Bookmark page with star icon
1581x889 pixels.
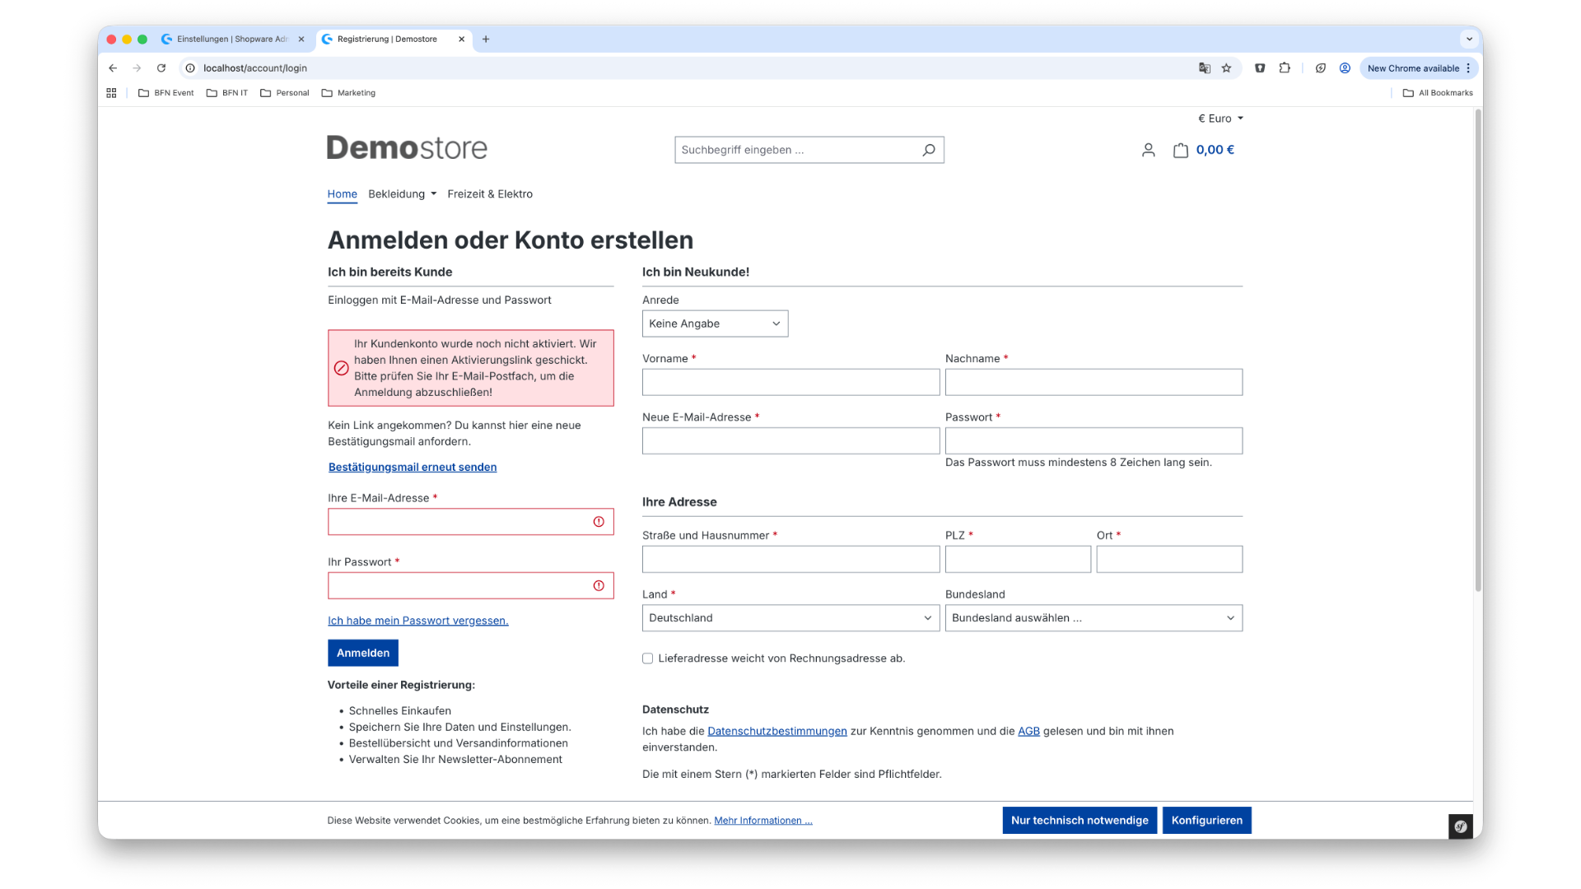[1226, 68]
